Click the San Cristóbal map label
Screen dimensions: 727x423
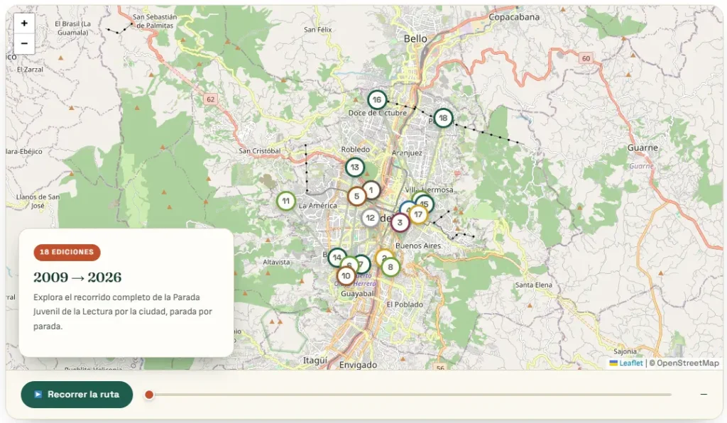point(260,151)
